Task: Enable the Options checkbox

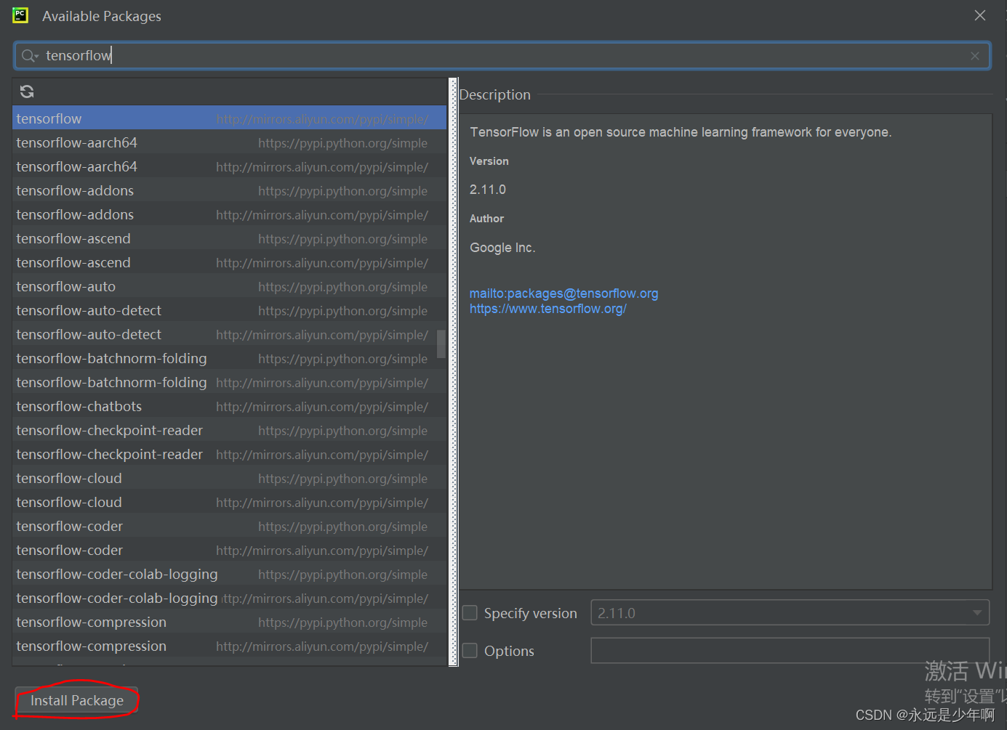Action: pyautogui.click(x=470, y=651)
